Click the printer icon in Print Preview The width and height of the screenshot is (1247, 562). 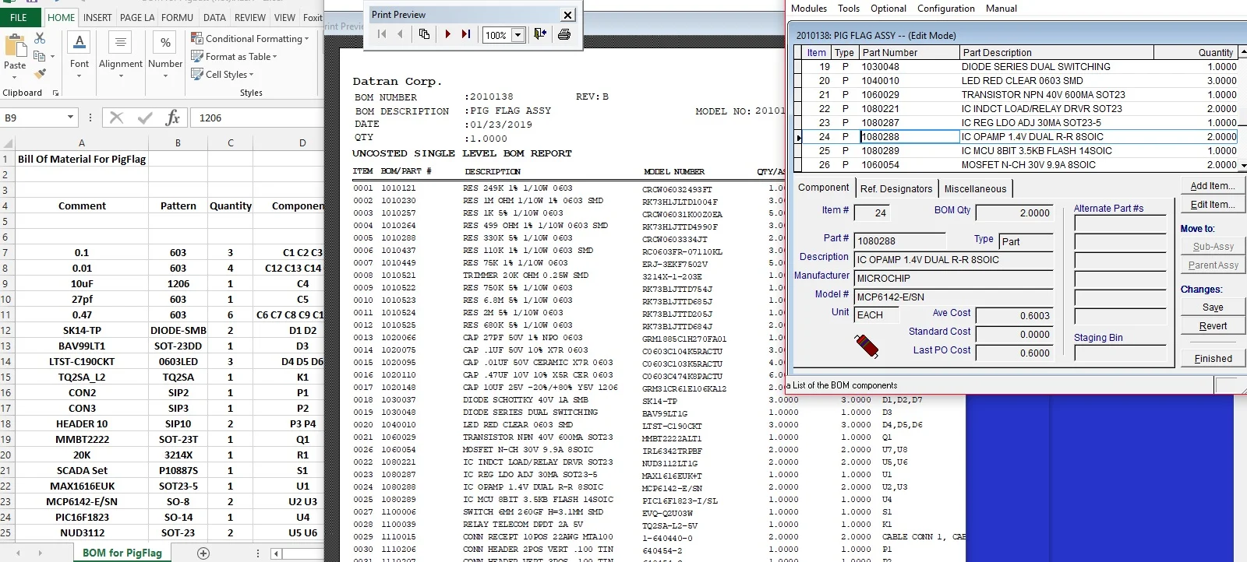564,34
